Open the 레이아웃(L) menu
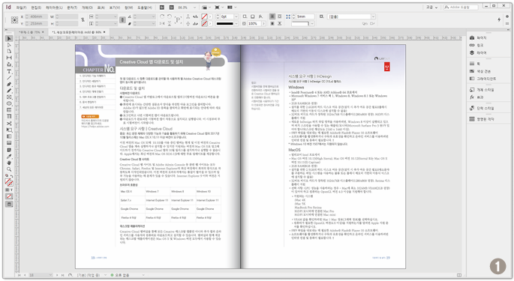The height and width of the screenshot is (281, 514). click(54, 7)
